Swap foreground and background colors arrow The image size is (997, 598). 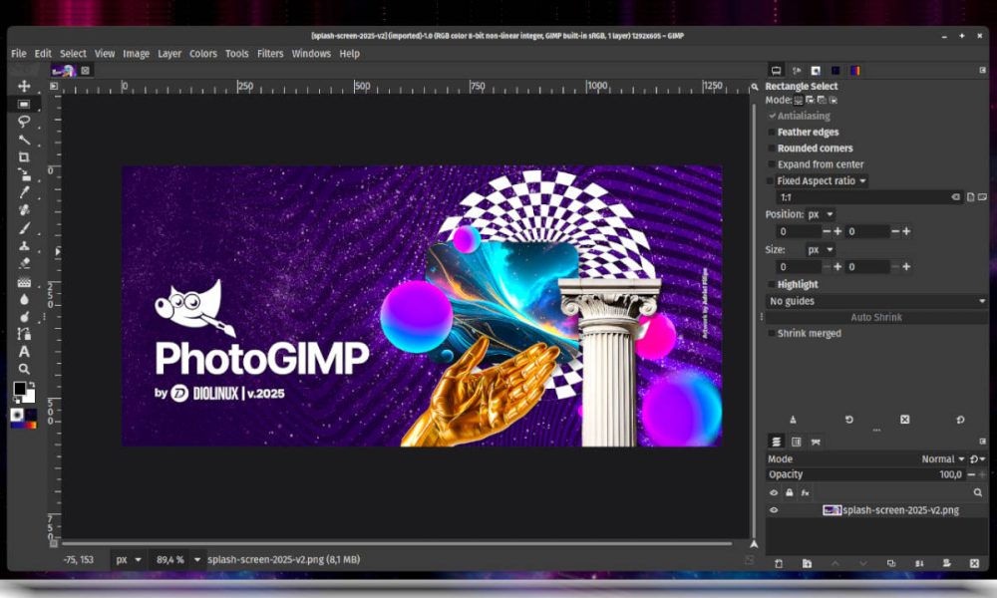(32, 385)
